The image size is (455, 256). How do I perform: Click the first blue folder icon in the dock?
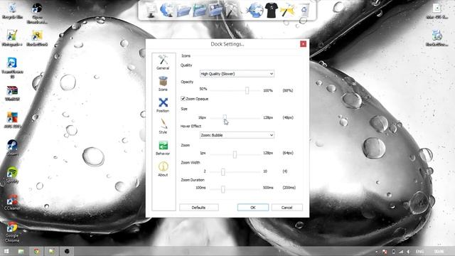183,11
